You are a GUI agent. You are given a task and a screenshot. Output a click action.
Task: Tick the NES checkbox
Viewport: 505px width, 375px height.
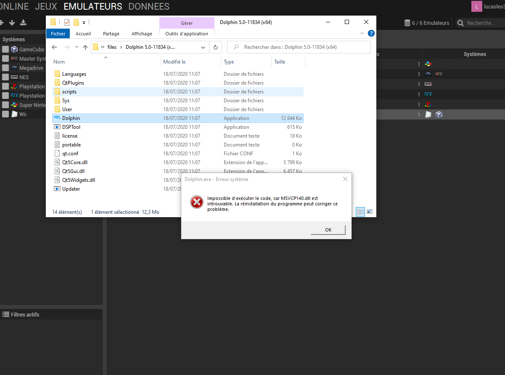5,77
